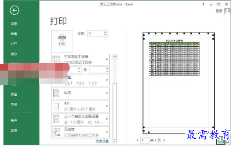Viewport: 234px width, 147px height.
Task: Click the printer 打印 button
Action: tap(62, 41)
